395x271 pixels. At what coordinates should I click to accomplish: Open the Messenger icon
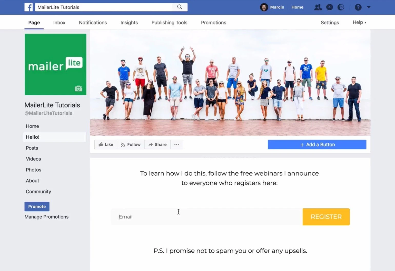click(x=330, y=7)
